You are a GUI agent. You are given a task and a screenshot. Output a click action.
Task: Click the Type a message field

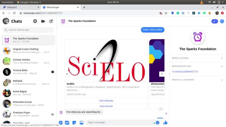(120, 123)
